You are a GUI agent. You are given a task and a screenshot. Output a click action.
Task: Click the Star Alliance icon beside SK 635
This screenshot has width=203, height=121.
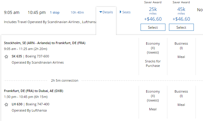click(6, 56)
